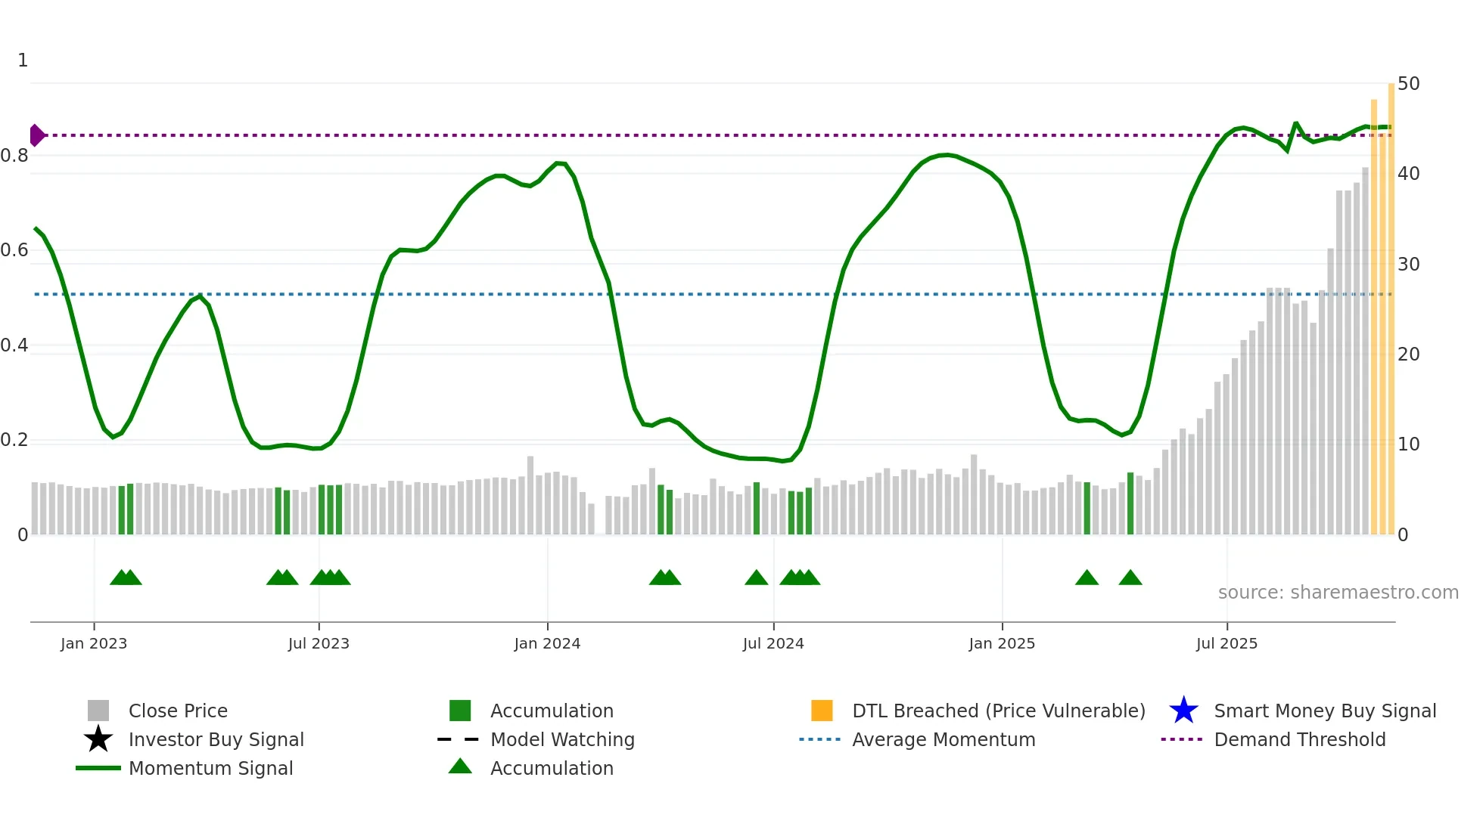This screenshot has height=833, width=1483.
Task: Click the purple dotted Demand Threshold legend icon
Action: pos(1182,739)
